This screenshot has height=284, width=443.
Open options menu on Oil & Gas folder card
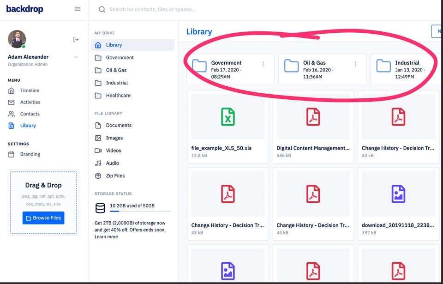[x=355, y=64]
